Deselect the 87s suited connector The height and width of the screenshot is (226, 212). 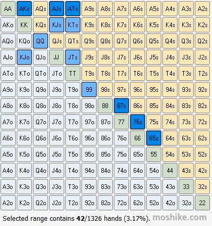click(122, 106)
